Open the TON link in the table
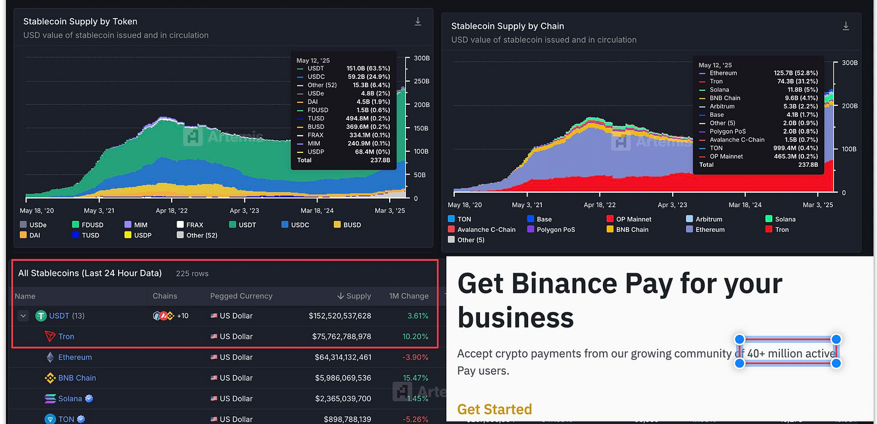The height and width of the screenshot is (424, 877). pyautogui.click(x=66, y=419)
